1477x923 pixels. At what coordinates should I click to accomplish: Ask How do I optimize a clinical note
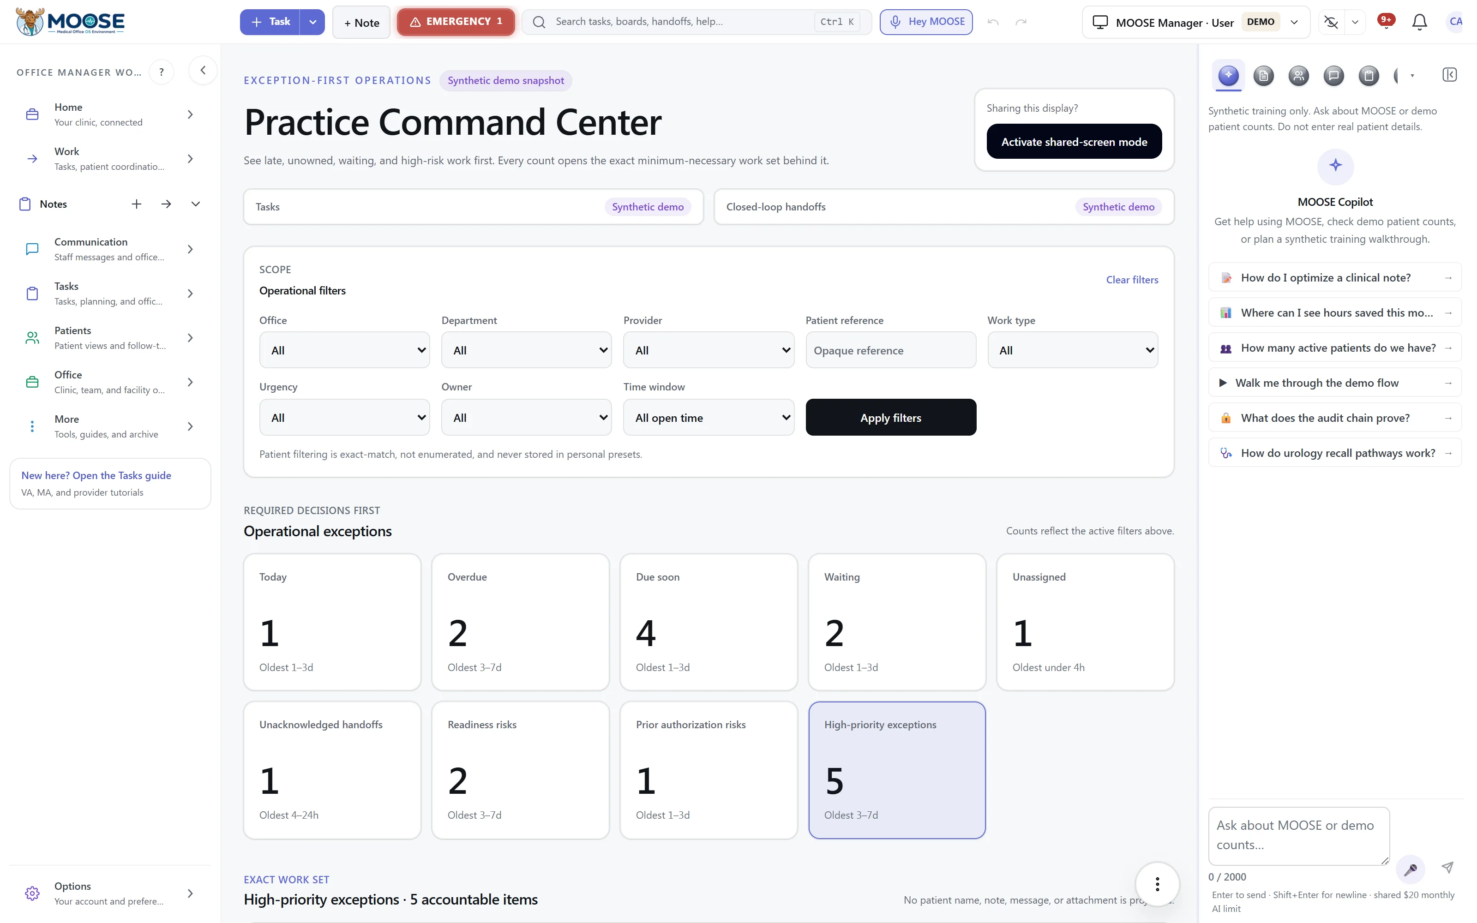click(x=1335, y=278)
